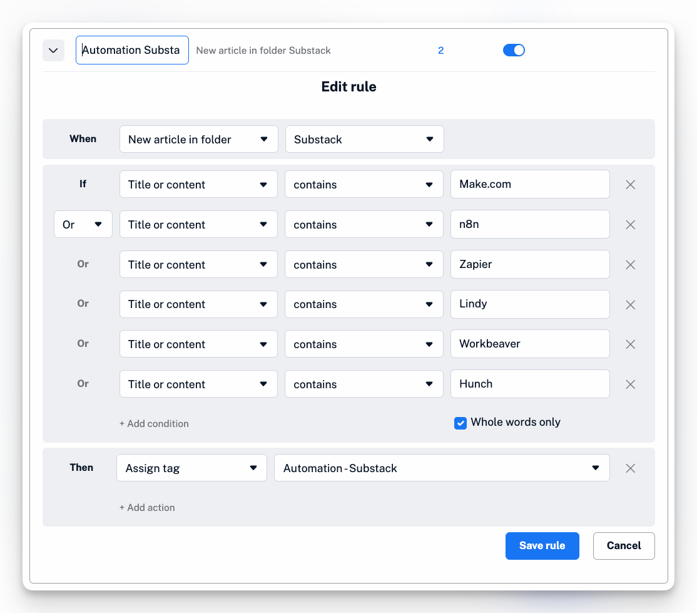
Task: Open 'contains' dropdown in Zapier row
Action: (364, 264)
